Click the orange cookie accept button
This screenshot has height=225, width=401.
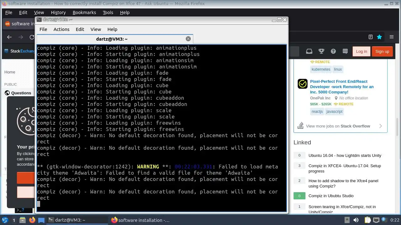pyautogui.click(x=26, y=177)
